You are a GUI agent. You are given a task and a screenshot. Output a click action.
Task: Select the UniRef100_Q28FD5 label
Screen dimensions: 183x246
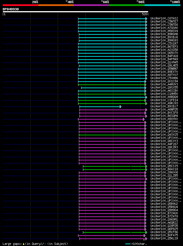(x=164, y=226)
